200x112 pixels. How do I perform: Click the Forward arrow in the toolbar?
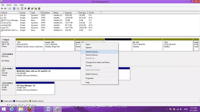[5, 9]
